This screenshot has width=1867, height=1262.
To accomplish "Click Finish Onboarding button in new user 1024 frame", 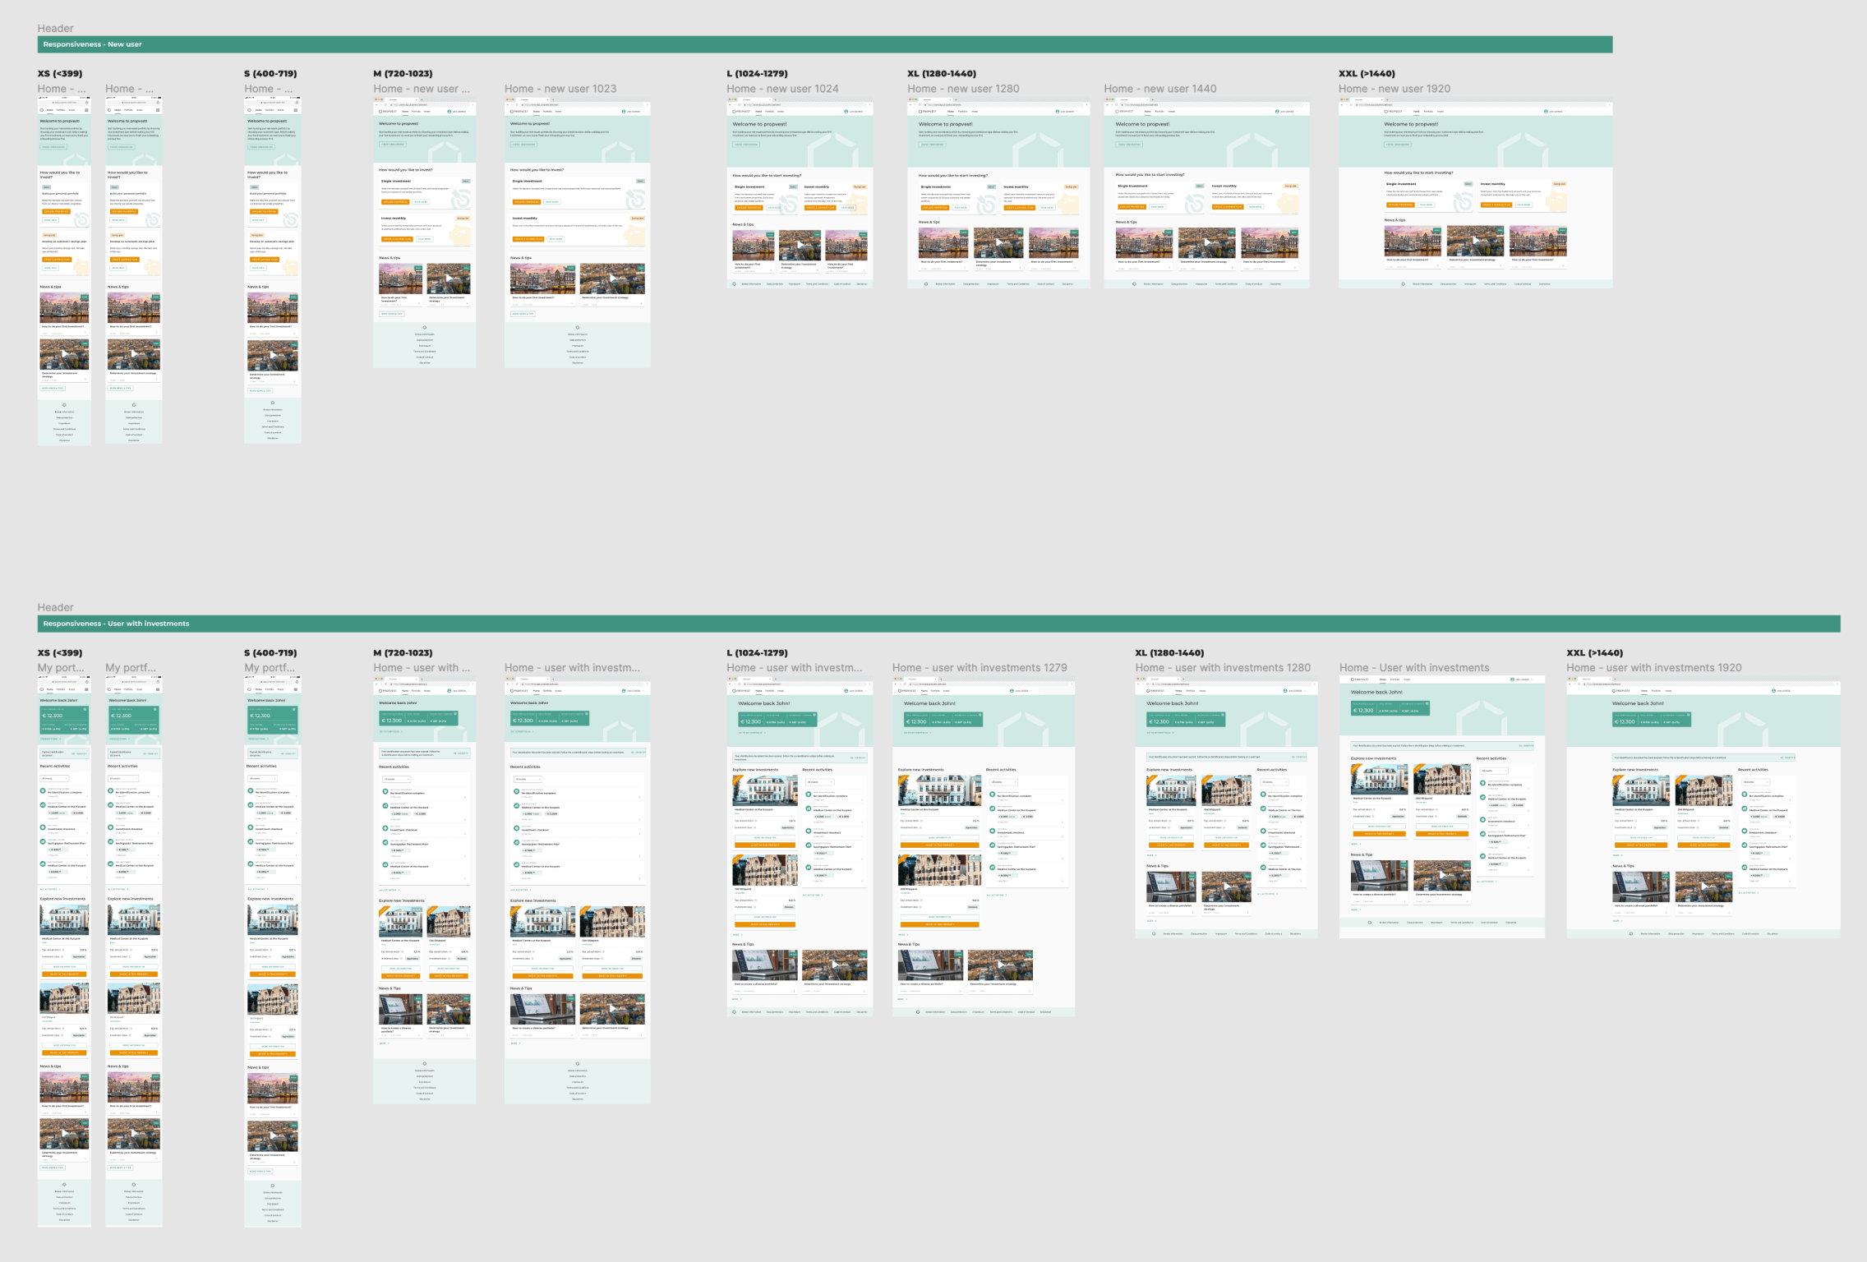I will [x=746, y=145].
